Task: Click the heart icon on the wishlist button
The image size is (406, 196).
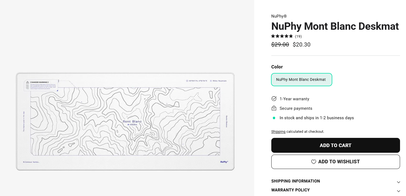Action: pyautogui.click(x=314, y=162)
